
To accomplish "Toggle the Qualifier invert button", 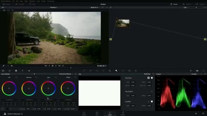I will (152, 101).
